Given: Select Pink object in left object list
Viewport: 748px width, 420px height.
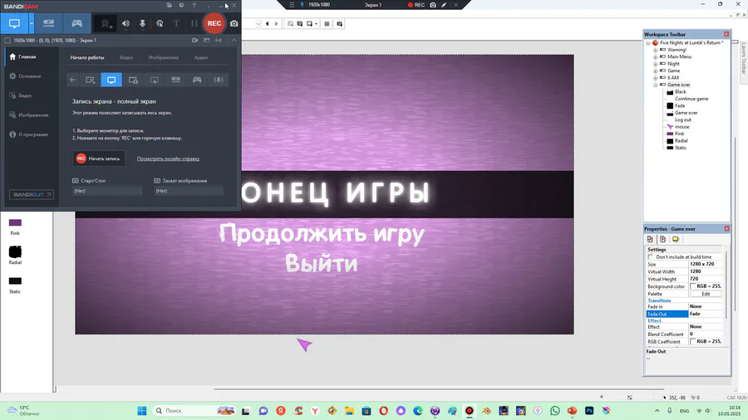Looking at the screenshot, I should 15,227.
